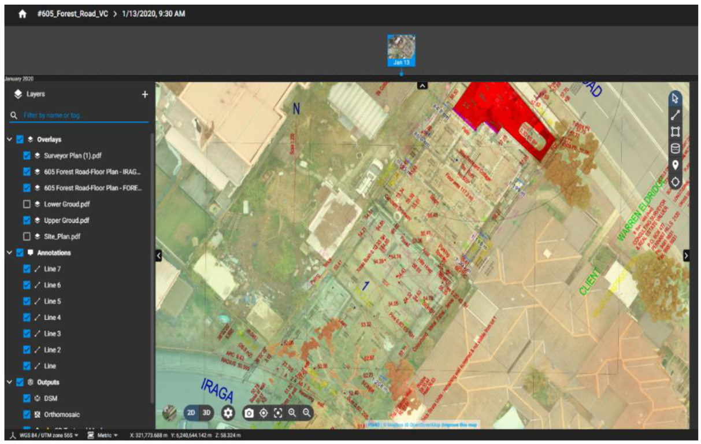The width and height of the screenshot is (701, 444).
Task: Choose the line measurement tool
Action: (675, 115)
